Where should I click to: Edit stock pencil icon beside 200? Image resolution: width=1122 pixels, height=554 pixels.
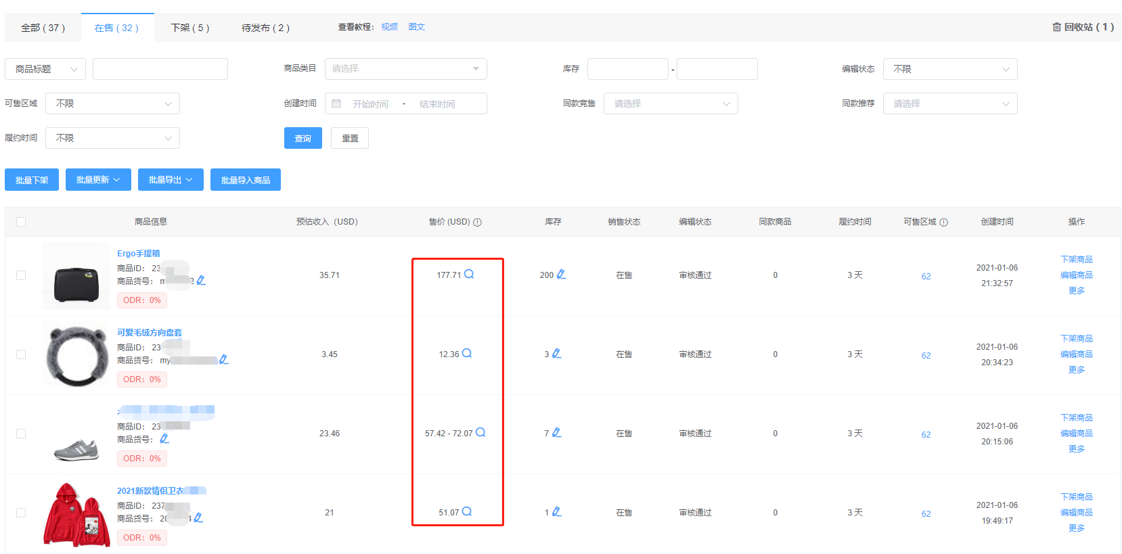tap(561, 274)
